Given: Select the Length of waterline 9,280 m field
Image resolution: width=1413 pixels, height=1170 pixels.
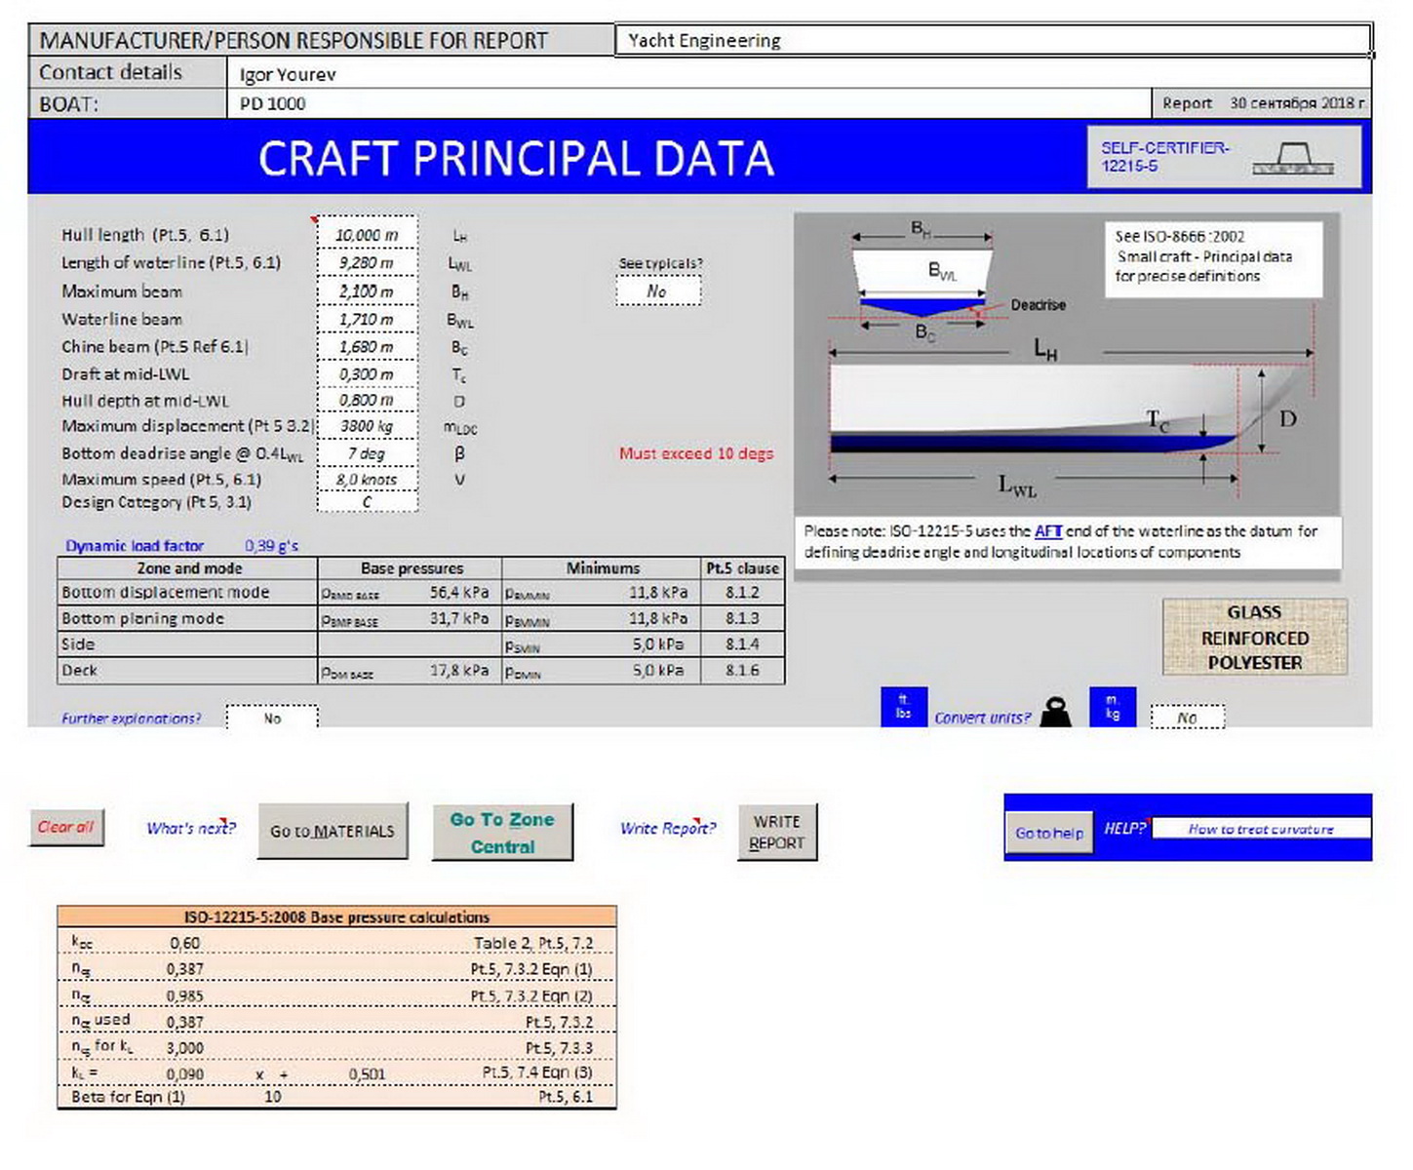Looking at the screenshot, I should click(x=368, y=263).
